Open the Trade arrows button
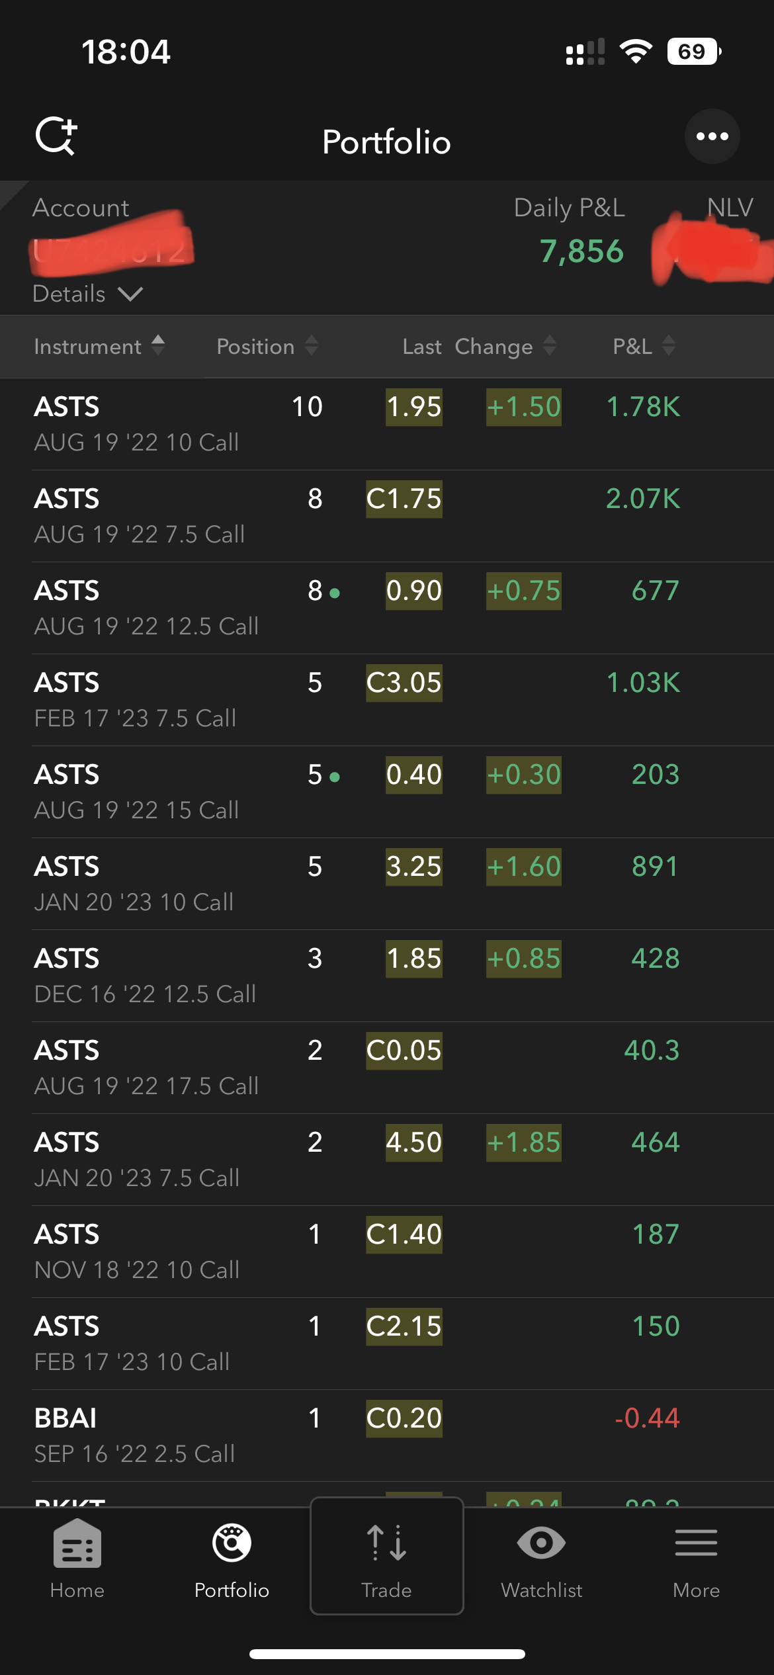Image resolution: width=774 pixels, height=1675 pixels. 386,1544
